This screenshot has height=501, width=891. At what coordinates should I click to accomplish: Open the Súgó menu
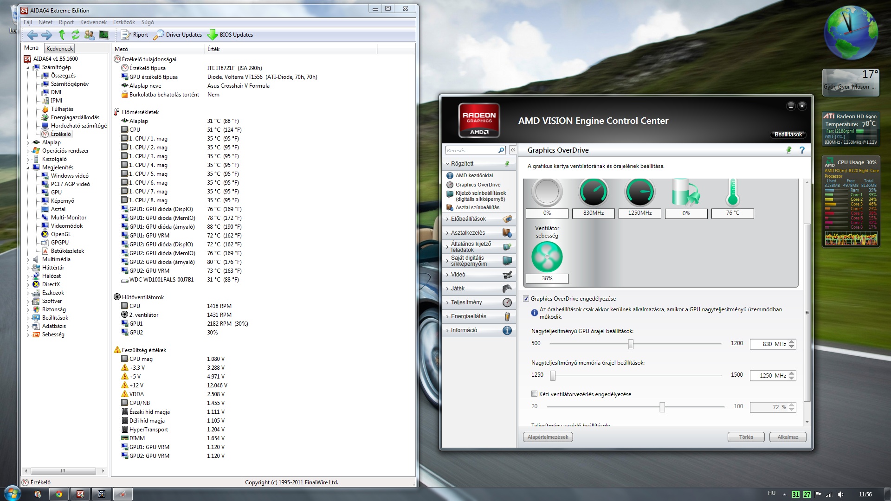pyautogui.click(x=148, y=22)
